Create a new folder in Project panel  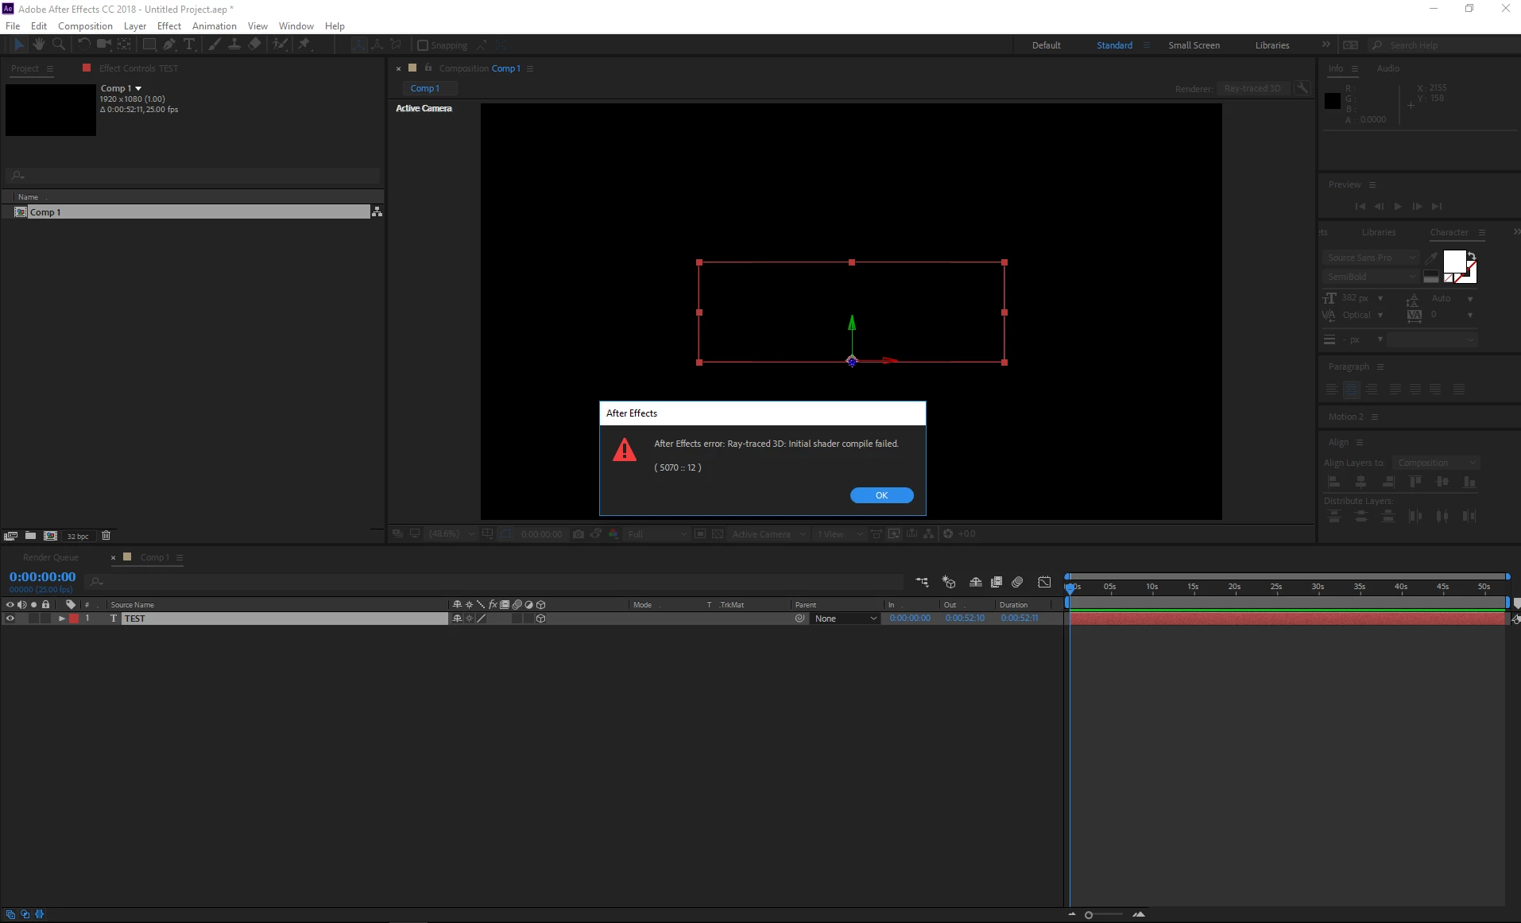click(30, 535)
